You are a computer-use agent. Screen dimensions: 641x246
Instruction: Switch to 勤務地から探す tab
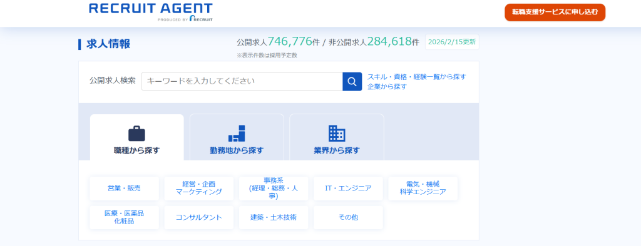(237, 137)
